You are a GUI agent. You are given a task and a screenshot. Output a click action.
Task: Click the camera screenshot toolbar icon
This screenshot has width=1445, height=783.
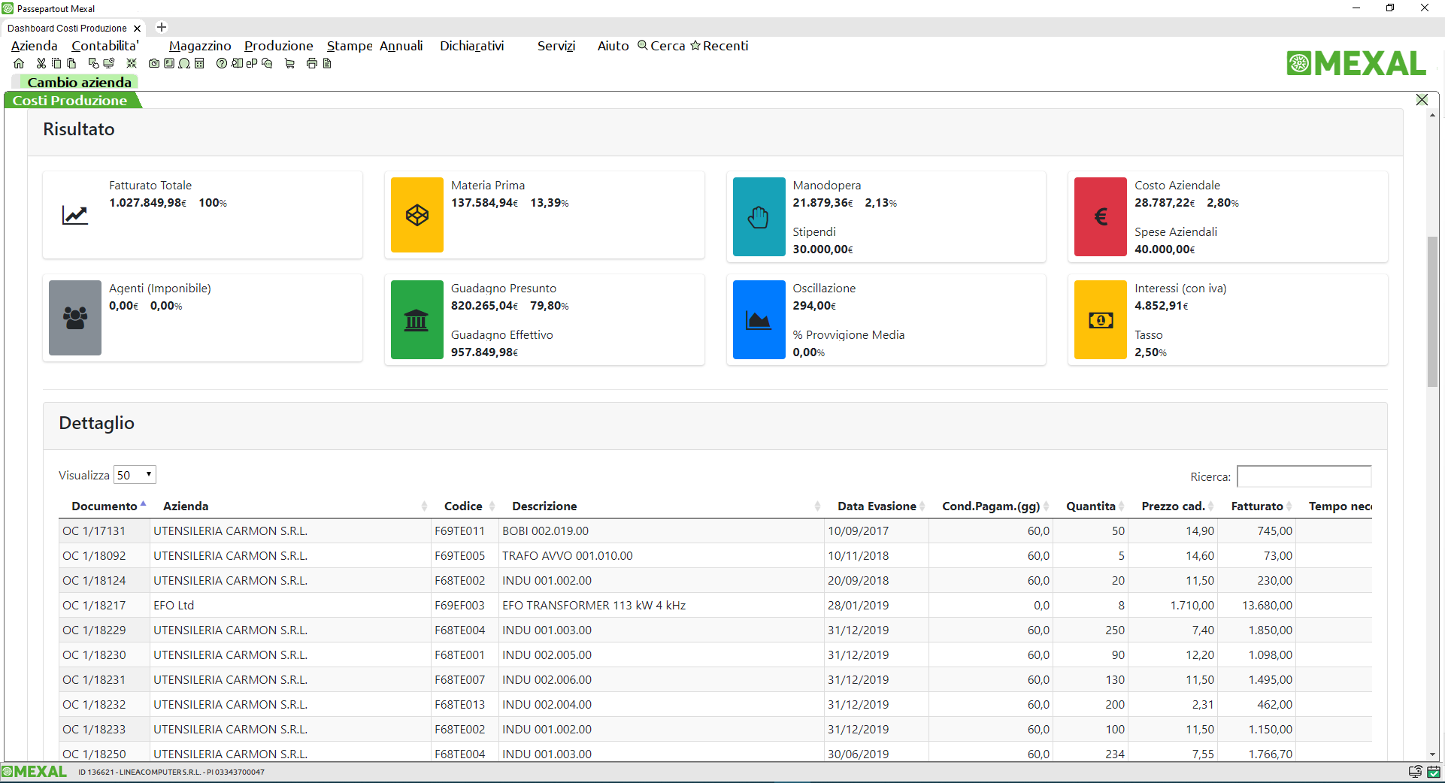point(154,64)
